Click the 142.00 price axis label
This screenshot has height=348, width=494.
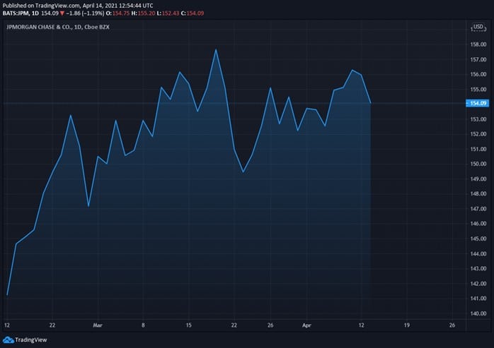(x=478, y=284)
